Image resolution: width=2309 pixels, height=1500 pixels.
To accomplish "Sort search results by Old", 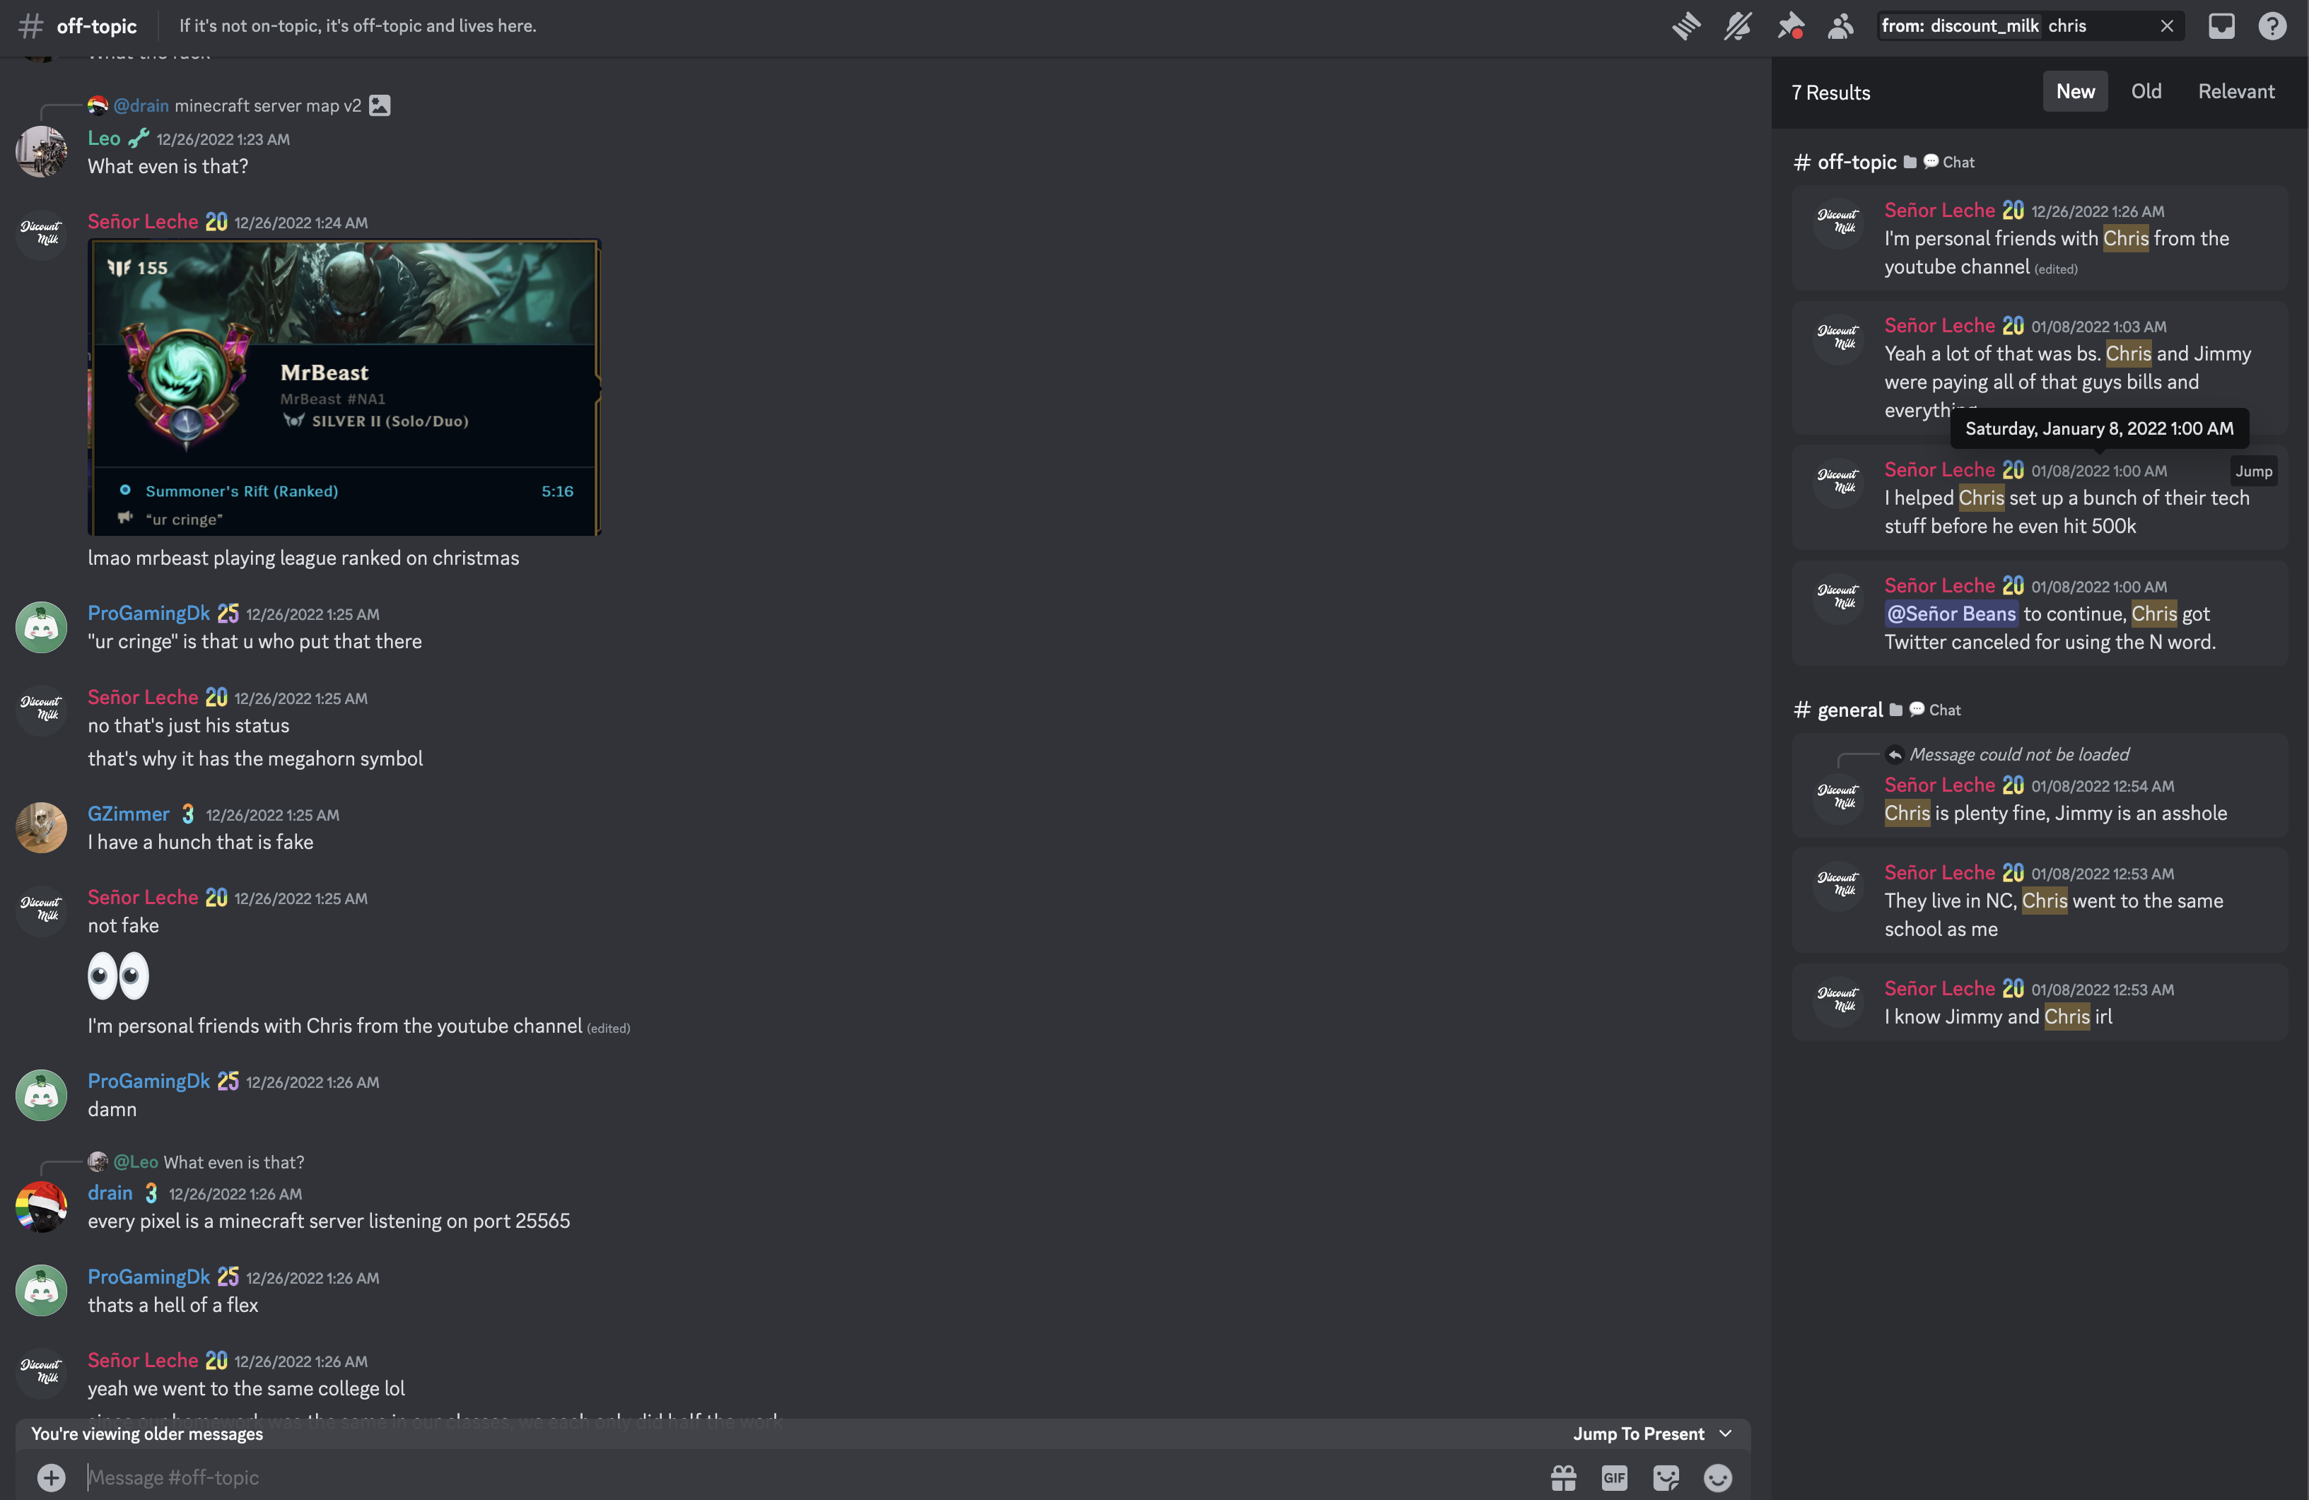I will tap(2146, 91).
